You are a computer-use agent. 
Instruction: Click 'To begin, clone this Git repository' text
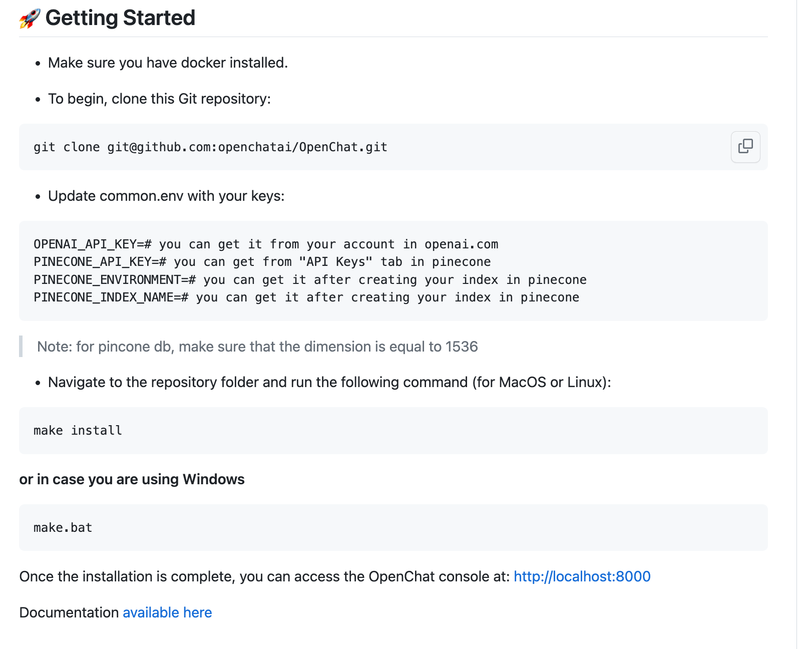coord(159,99)
